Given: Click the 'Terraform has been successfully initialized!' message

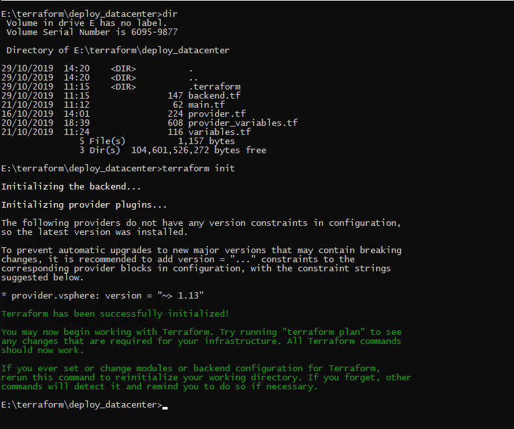Looking at the screenshot, I should tap(115, 313).
